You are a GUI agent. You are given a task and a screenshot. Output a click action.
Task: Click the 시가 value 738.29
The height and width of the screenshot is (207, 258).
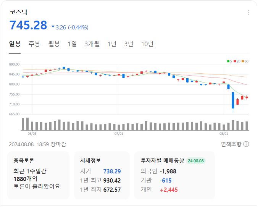[112, 171]
